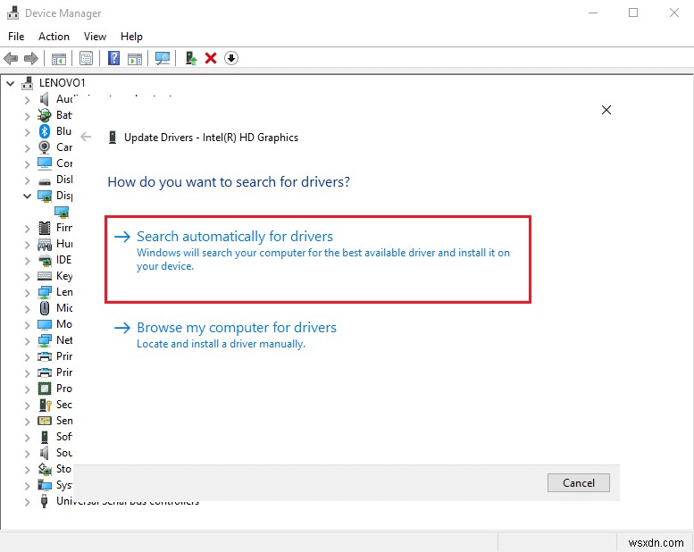
Task: Select the Processors icon
Action: pos(45,389)
